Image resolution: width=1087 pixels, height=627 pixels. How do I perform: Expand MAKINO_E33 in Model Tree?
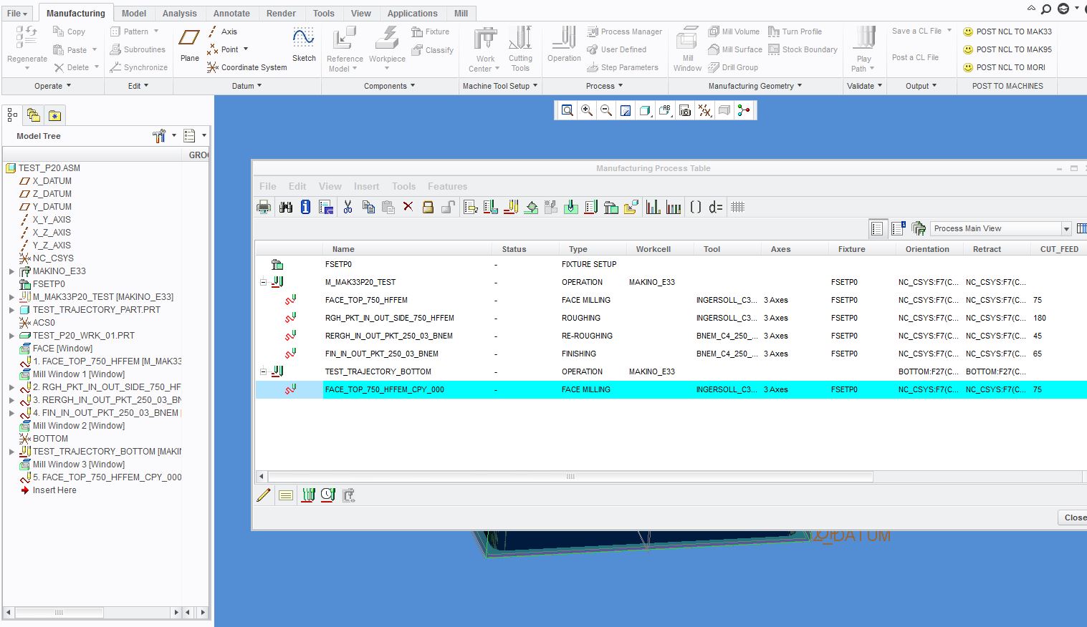(11, 271)
